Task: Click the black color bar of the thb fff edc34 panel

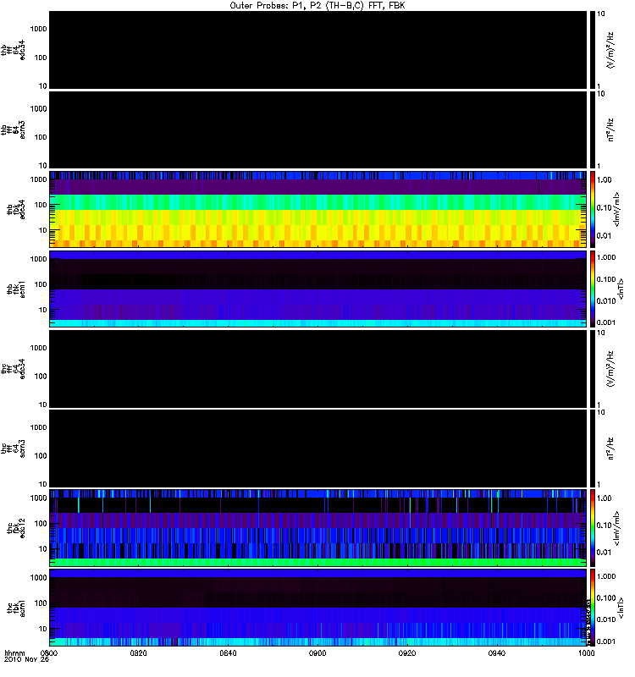Action: tap(593, 50)
